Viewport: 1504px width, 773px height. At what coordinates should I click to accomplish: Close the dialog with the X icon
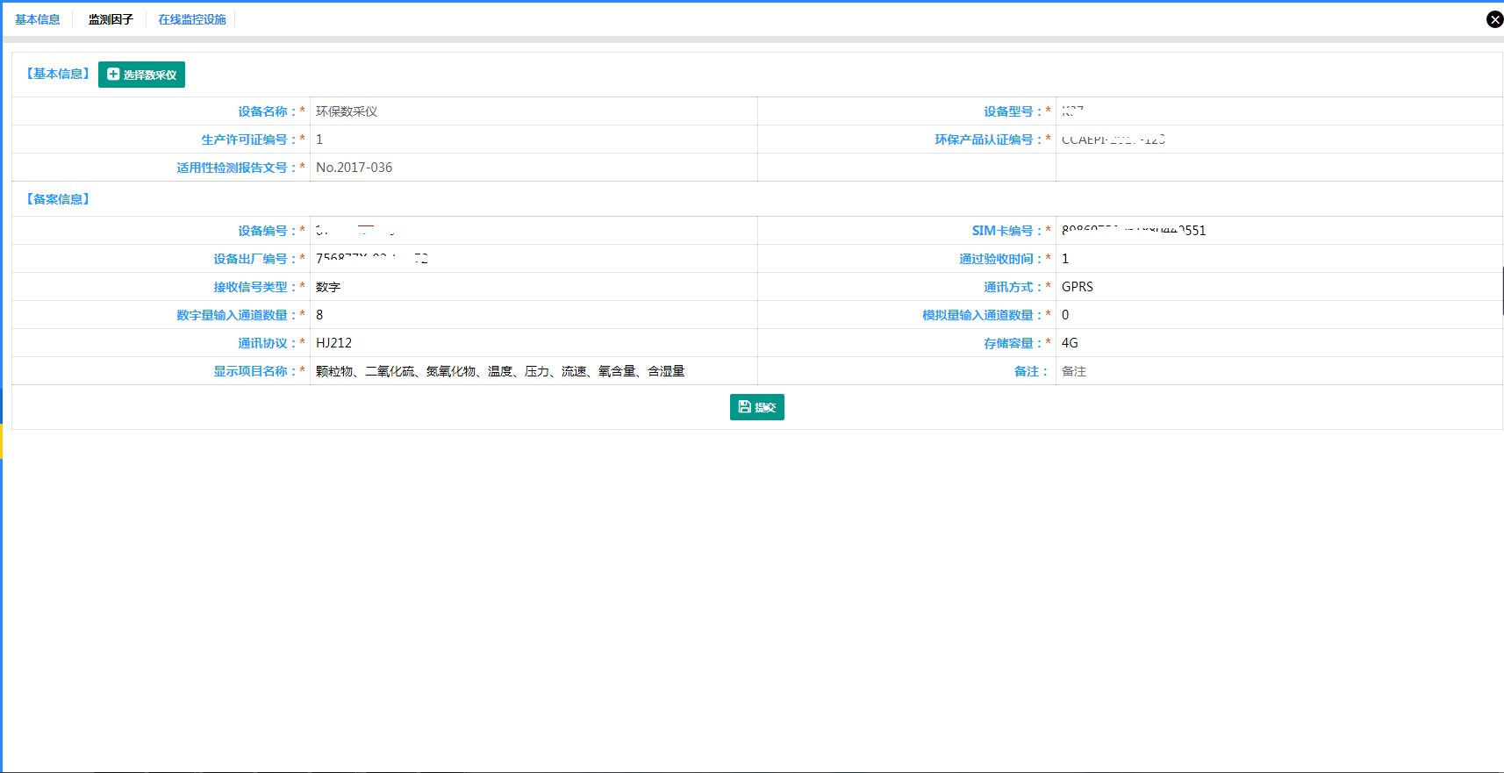(x=1494, y=19)
